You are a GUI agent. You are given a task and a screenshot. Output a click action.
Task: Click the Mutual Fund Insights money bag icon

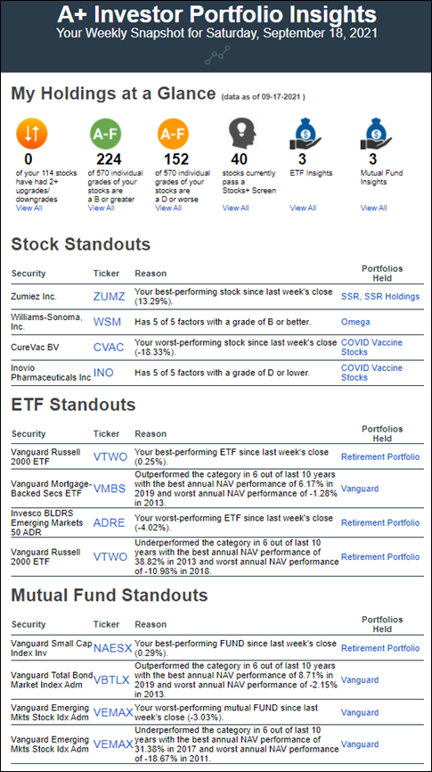376,134
